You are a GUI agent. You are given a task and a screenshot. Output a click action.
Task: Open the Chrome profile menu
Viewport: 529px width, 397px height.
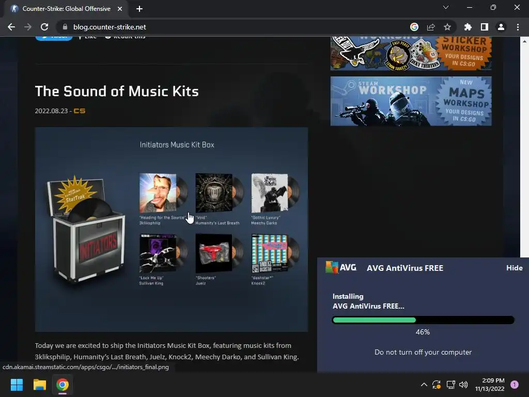pyautogui.click(x=501, y=27)
